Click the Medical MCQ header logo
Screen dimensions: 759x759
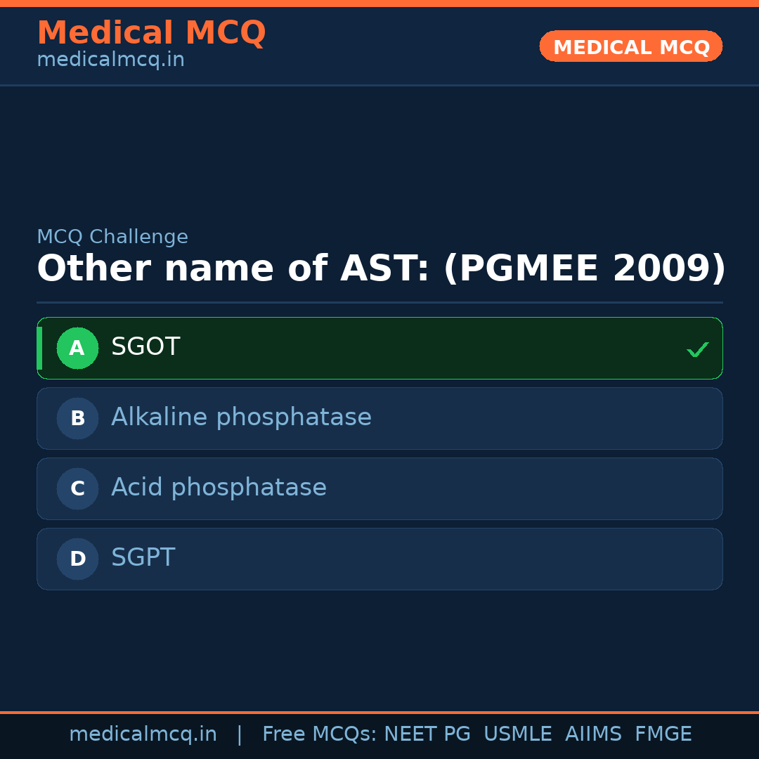[x=151, y=33]
